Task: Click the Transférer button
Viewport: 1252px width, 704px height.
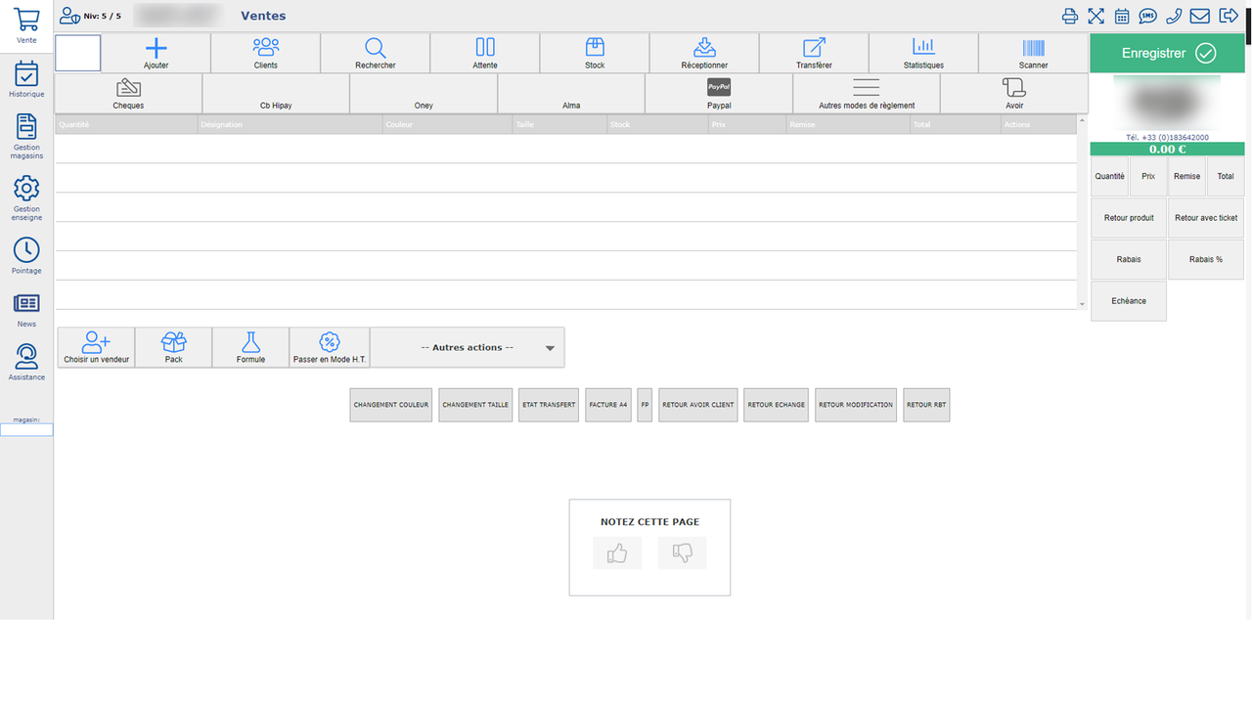Action: click(814, 53)
